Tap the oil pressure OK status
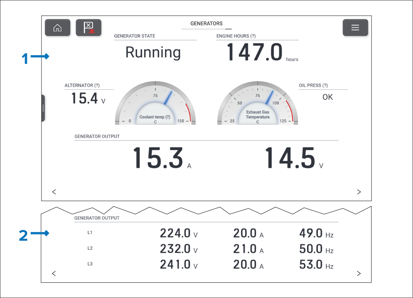 click(x=327, y=97)
